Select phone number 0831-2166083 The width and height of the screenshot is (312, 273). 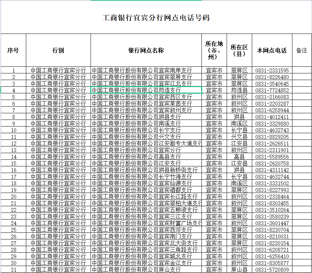272,97
